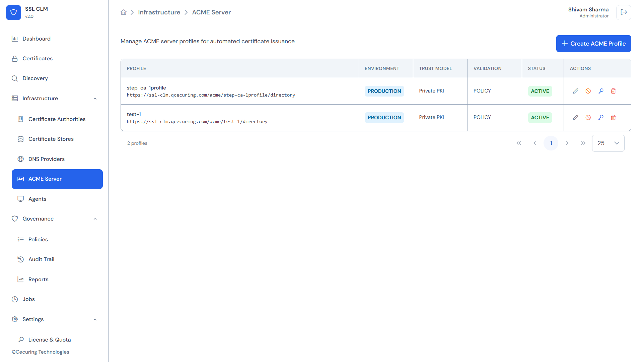Viewport: 643px width, 362px height.
Task: Click Create ACME Profile button
Action: pos(593,44)
